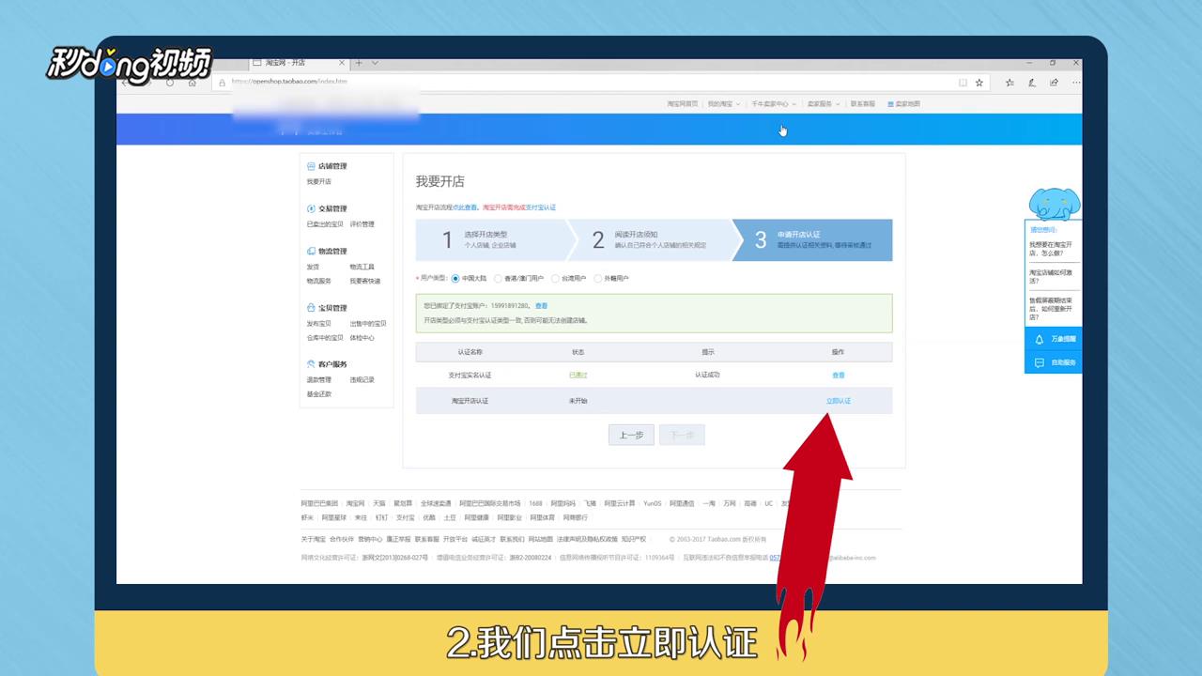Viewport: 1202px width, 676px height.
Task: Open the browser tab list chevron
Action: coord(376,63)
